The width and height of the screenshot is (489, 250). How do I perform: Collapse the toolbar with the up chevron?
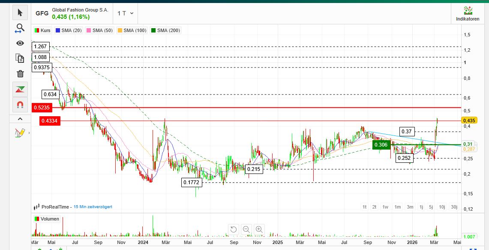[x=20, y=119]
